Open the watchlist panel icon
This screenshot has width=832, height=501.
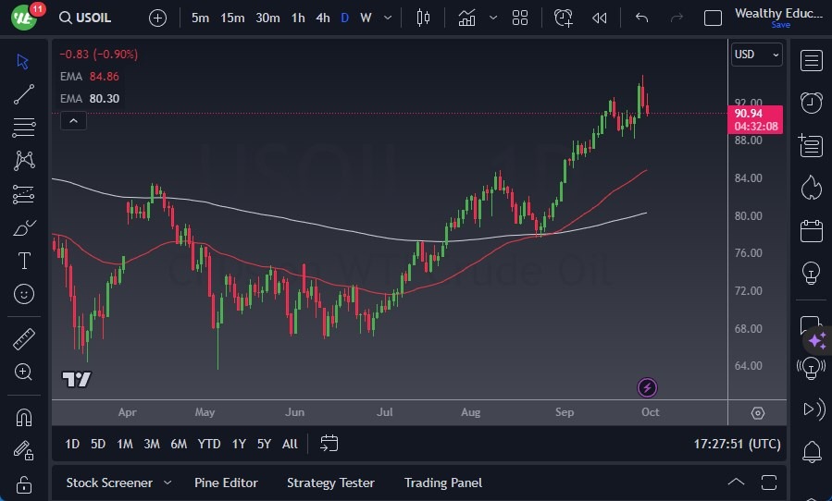point(812,61)
